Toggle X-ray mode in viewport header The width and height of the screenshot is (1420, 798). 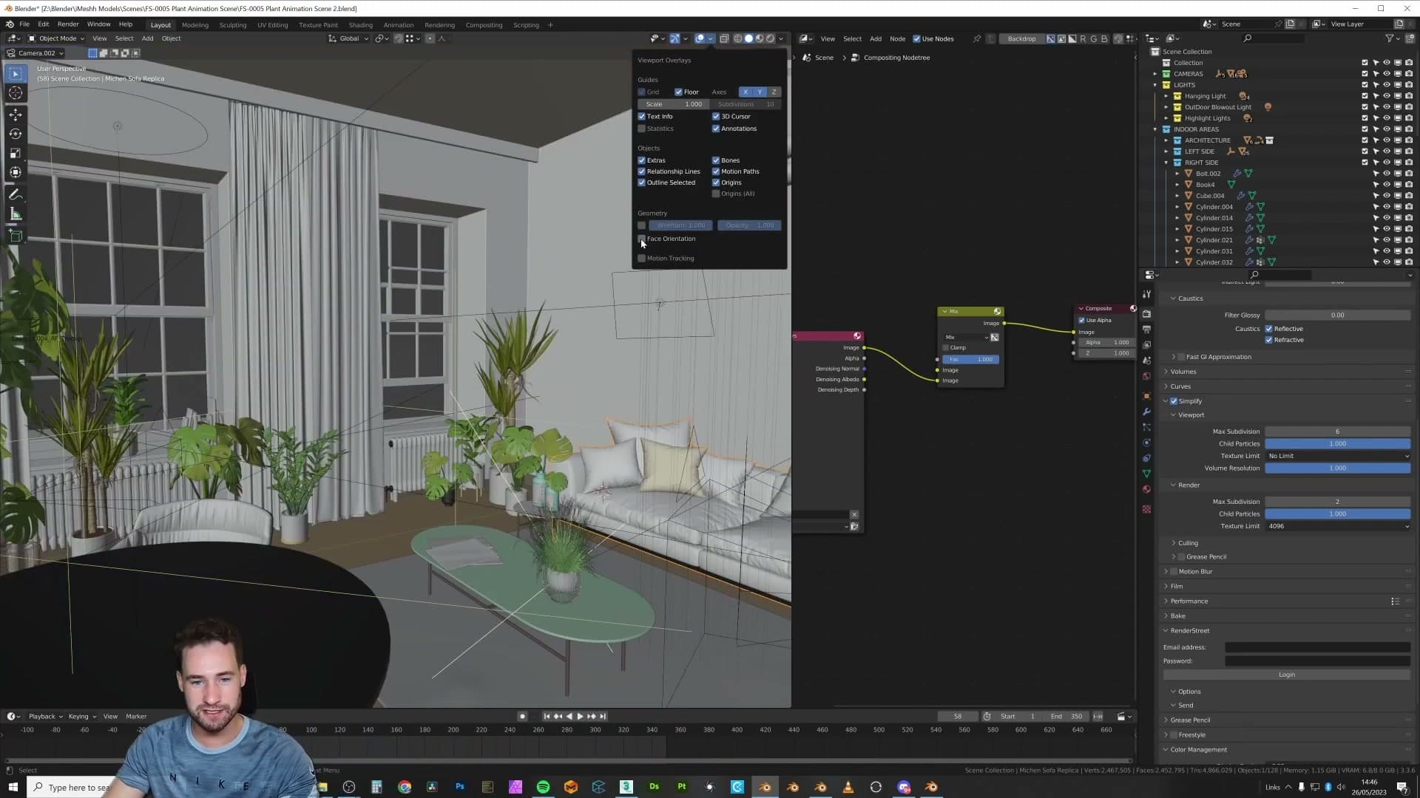pos(724,38)
